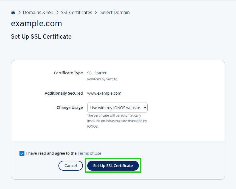Go to Domains & SSL breadcrumb

38,12
